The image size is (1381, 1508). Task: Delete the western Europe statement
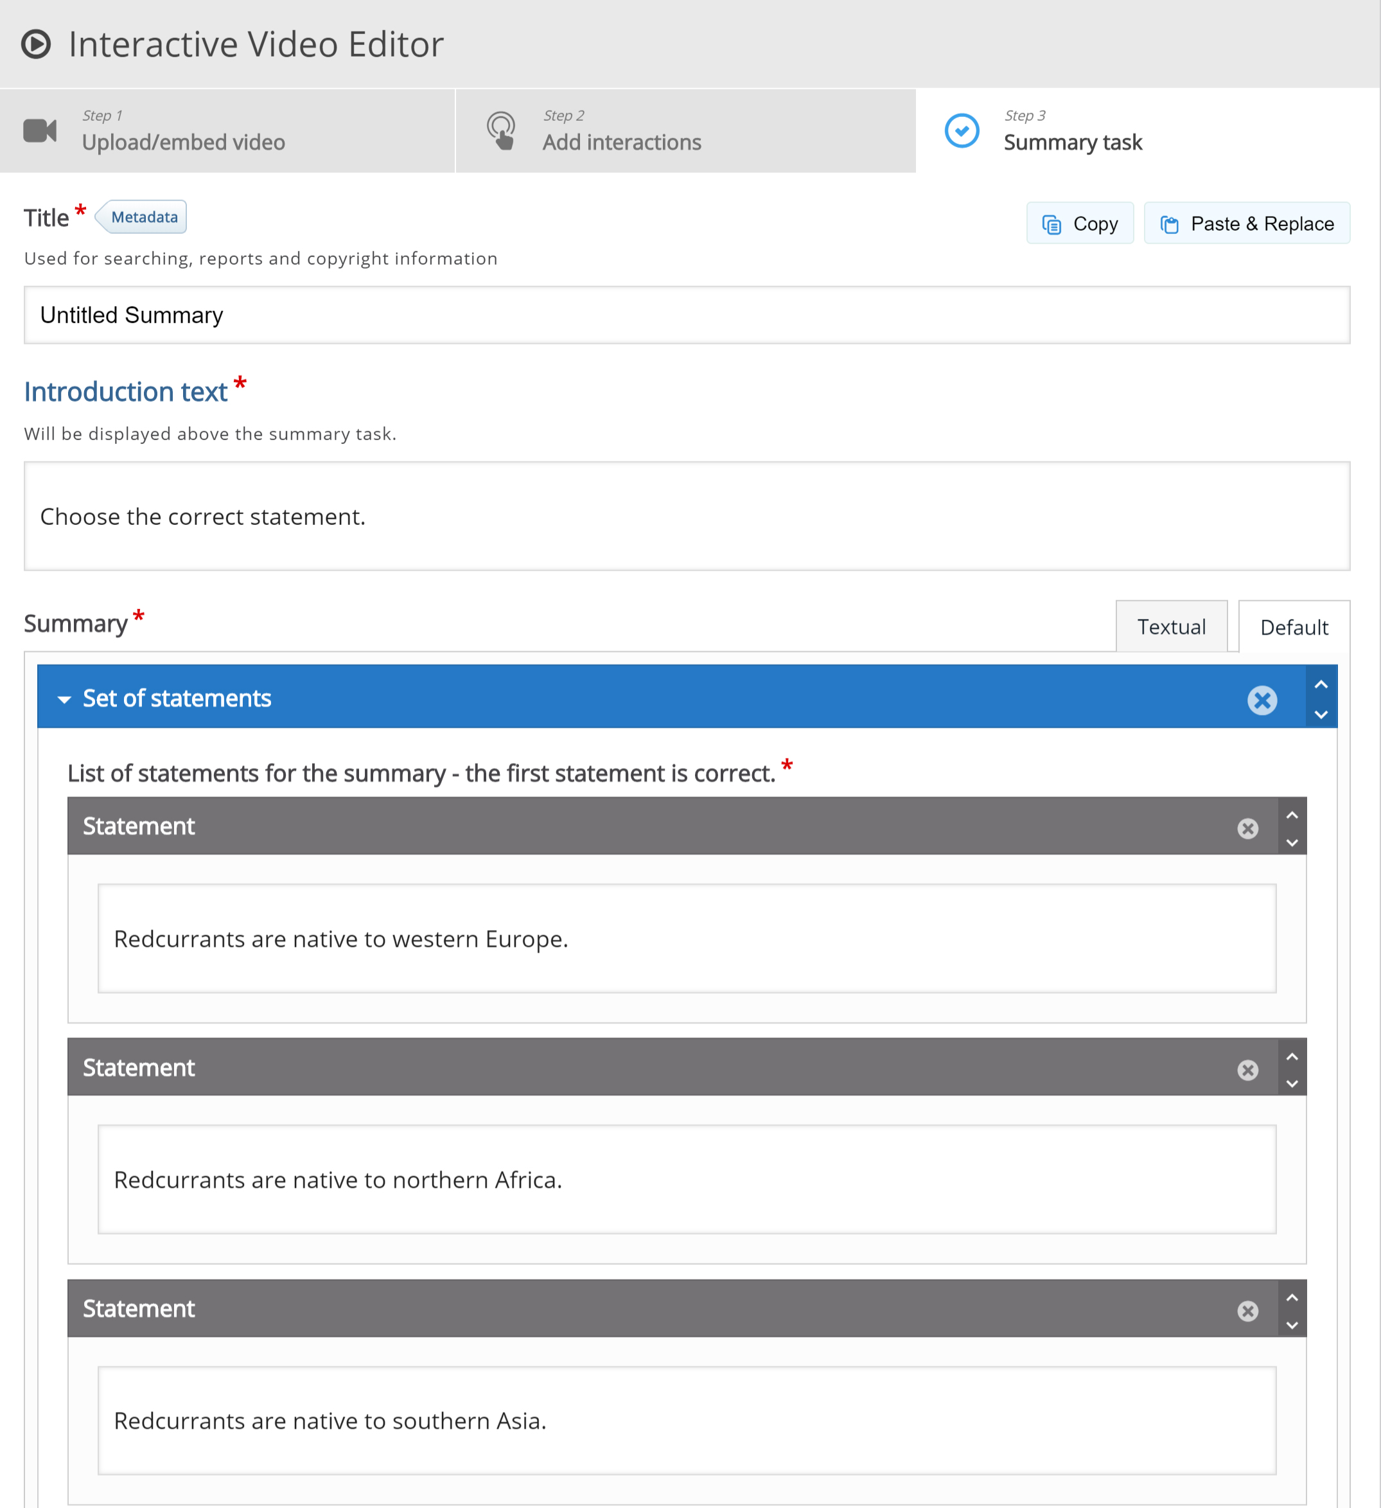click(1248, 828)
